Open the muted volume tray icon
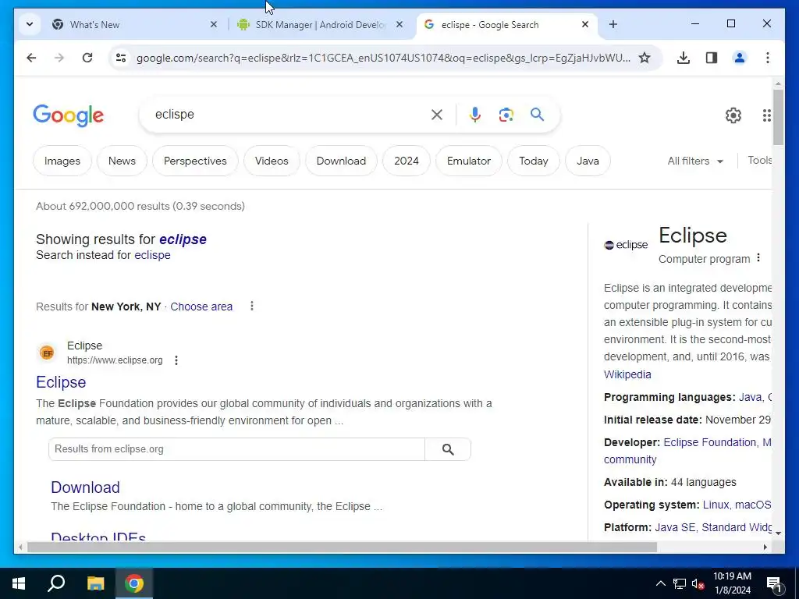The image size is (799, 599). pyautogui.click(x=698, y=583)
